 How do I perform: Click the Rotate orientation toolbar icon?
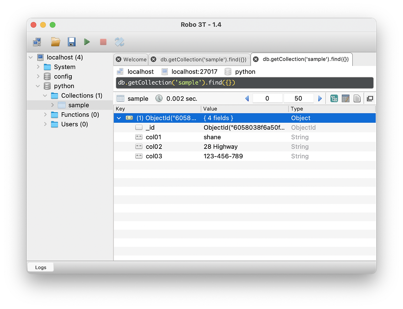coord(119,42)
